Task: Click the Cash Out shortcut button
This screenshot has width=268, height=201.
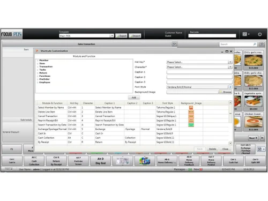Action: point(233,161)
